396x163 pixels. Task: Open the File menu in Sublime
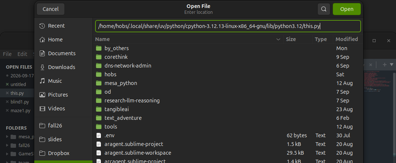click(x=7, y=54)
